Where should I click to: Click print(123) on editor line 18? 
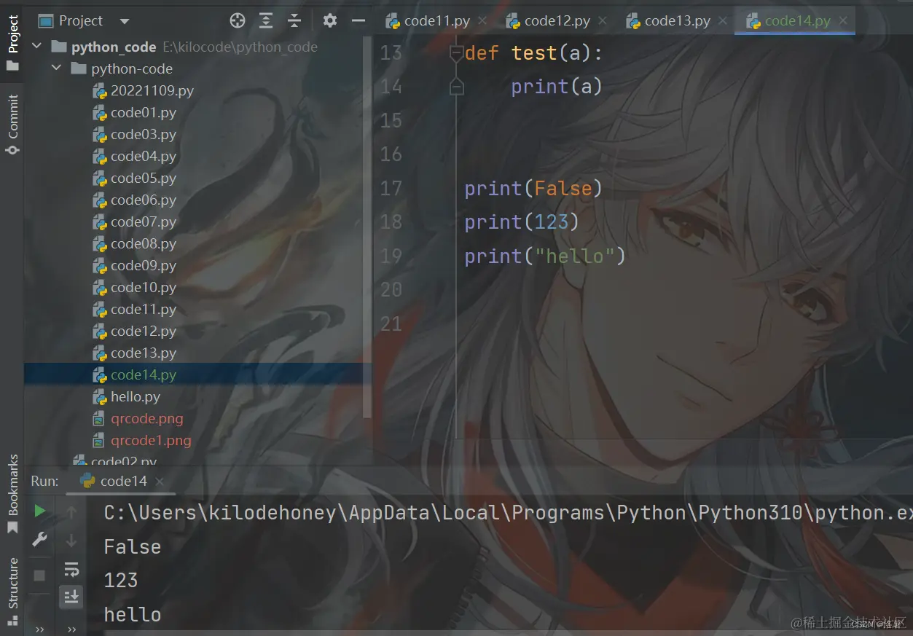tap(522, 222)
